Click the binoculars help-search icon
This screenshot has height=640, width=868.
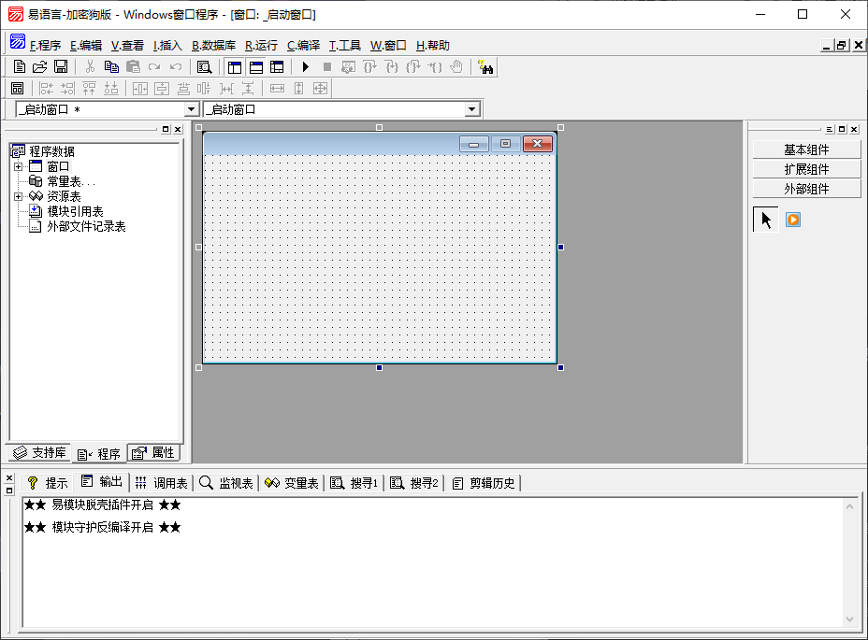[485, 66]
